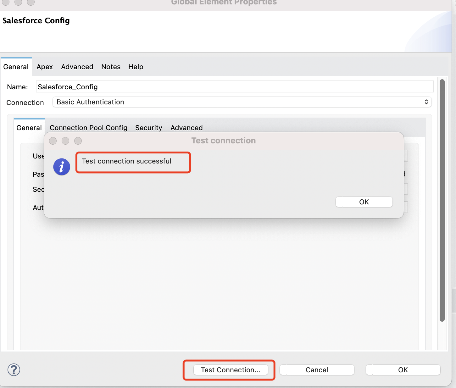This screenshot has height=388, width=456.
Task: Click OK in Global Element Properties
Action: [403, 370]
